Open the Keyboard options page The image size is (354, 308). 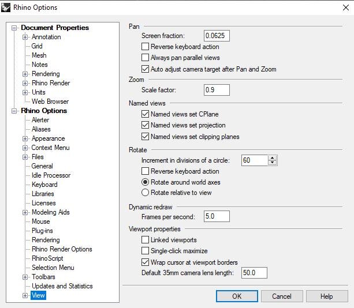tap(44, 185)
